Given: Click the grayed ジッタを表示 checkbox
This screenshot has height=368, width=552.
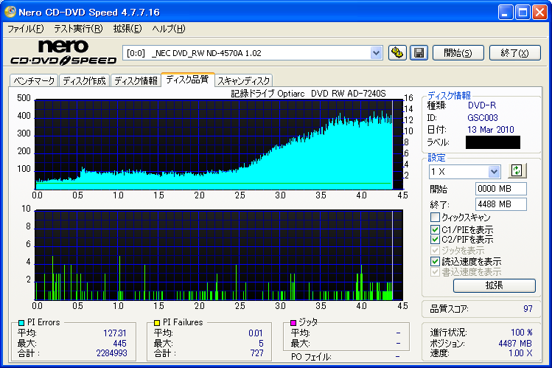Looking at the screenshot, I should 435,251.
